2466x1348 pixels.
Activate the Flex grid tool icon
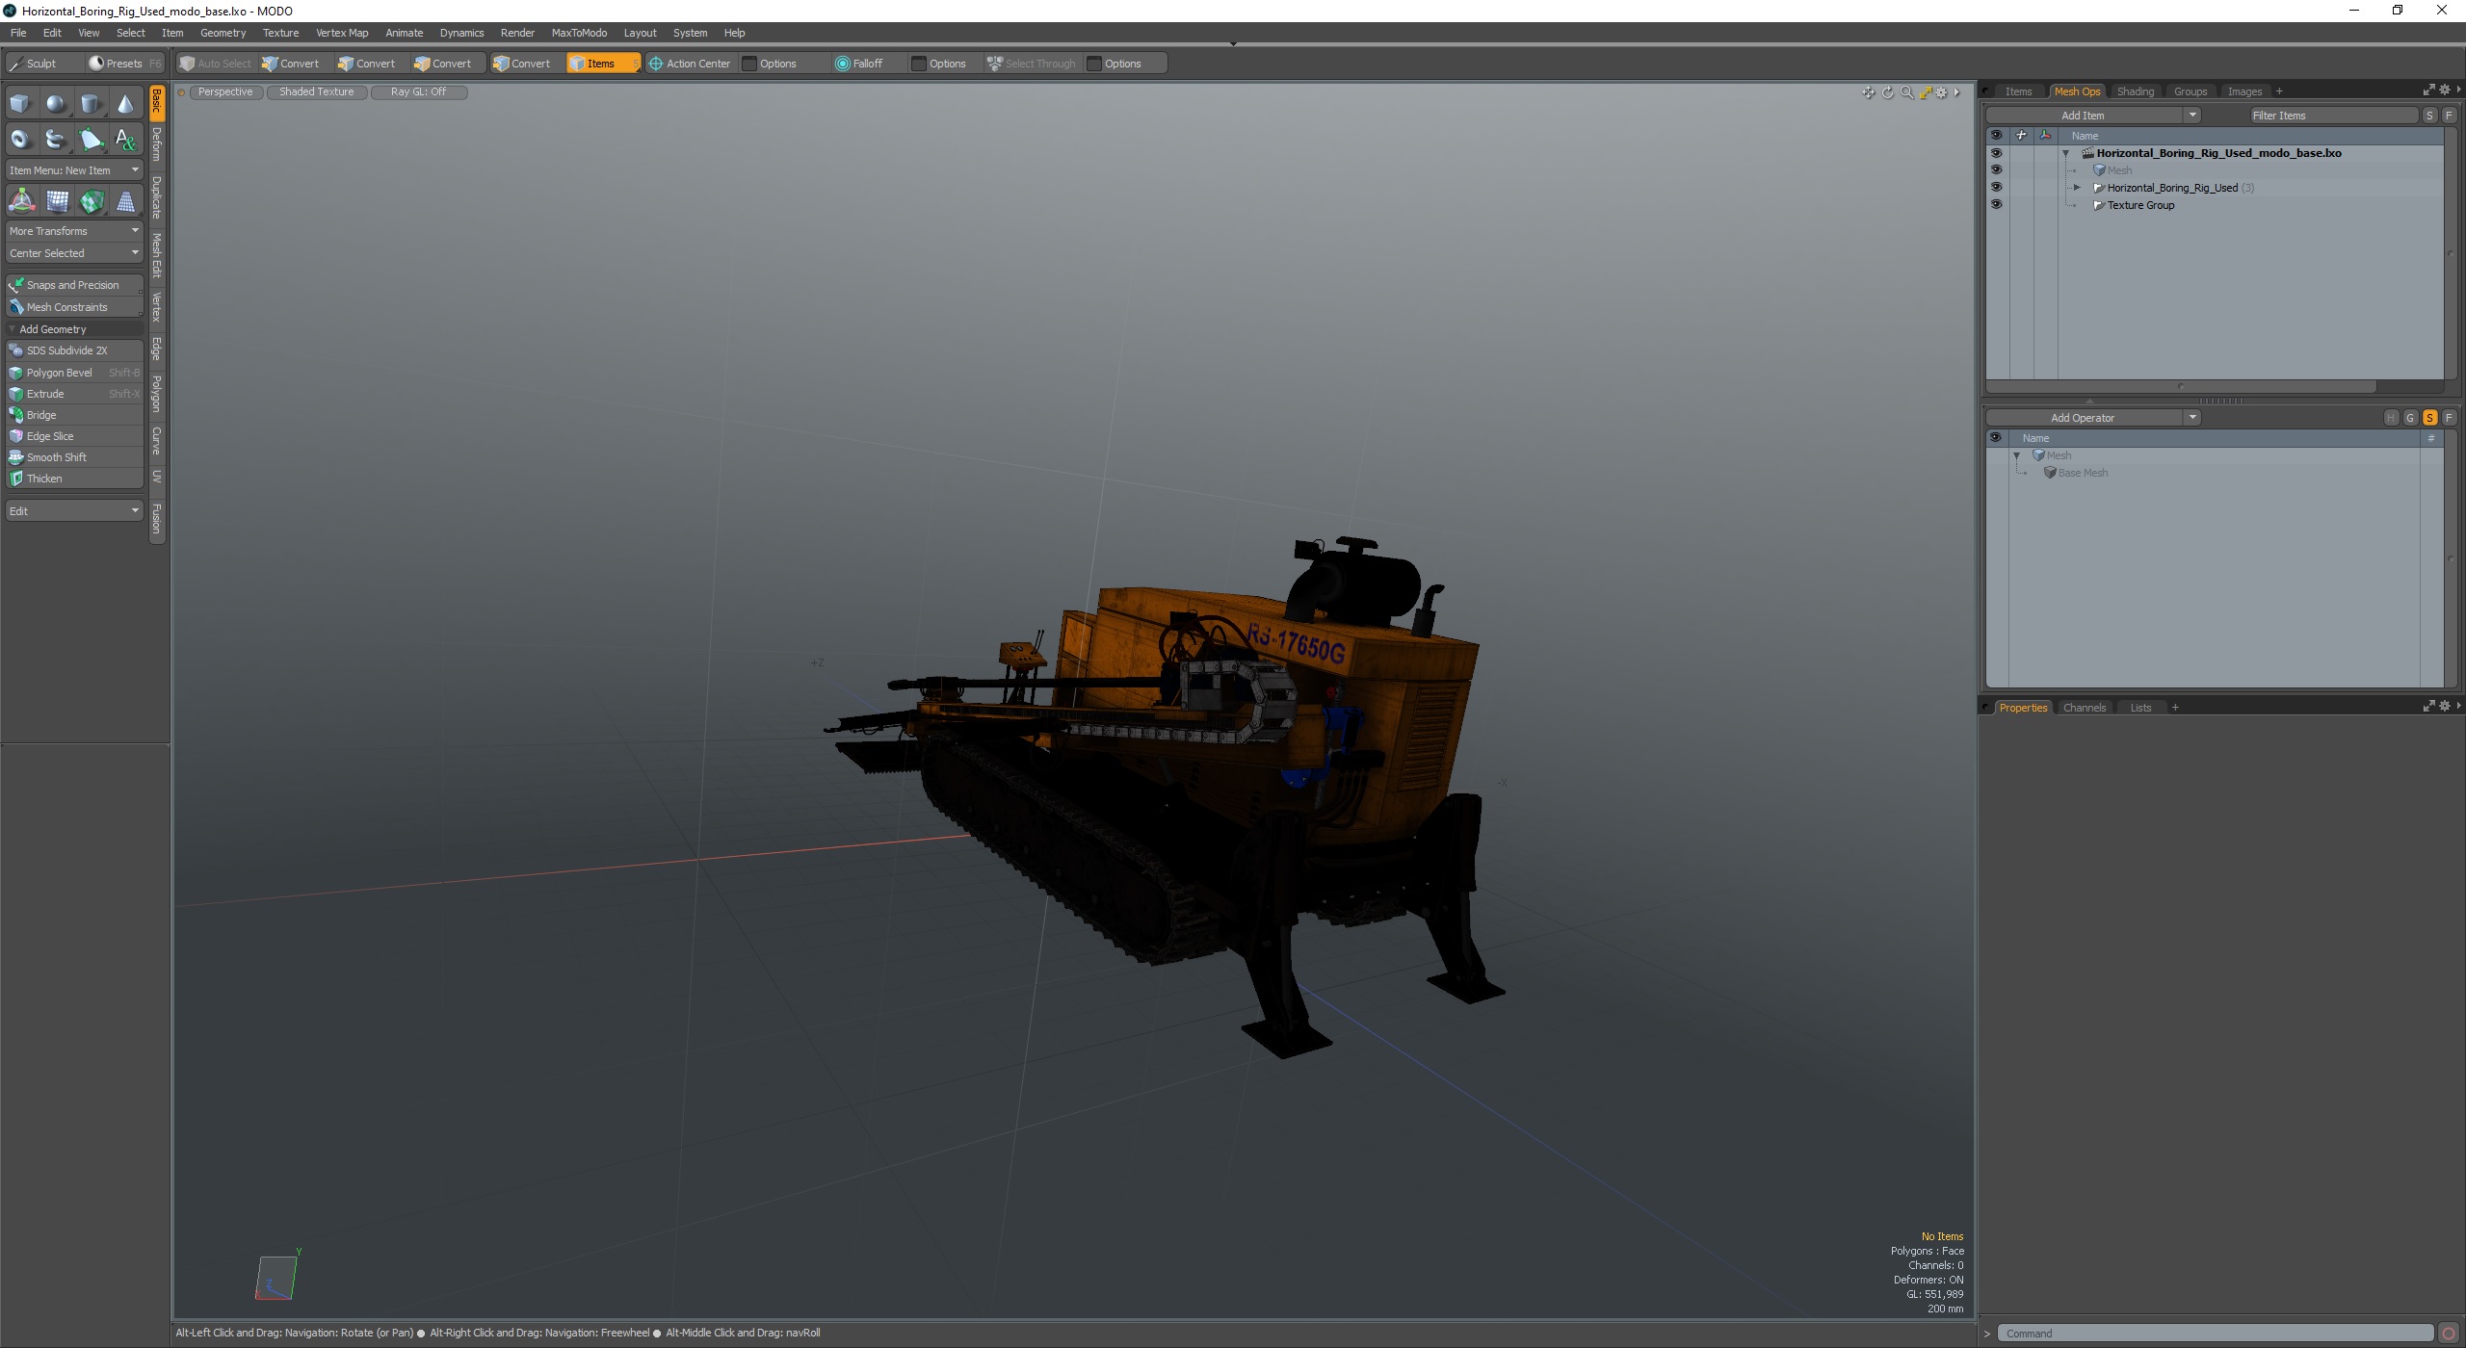coord(57,201)
